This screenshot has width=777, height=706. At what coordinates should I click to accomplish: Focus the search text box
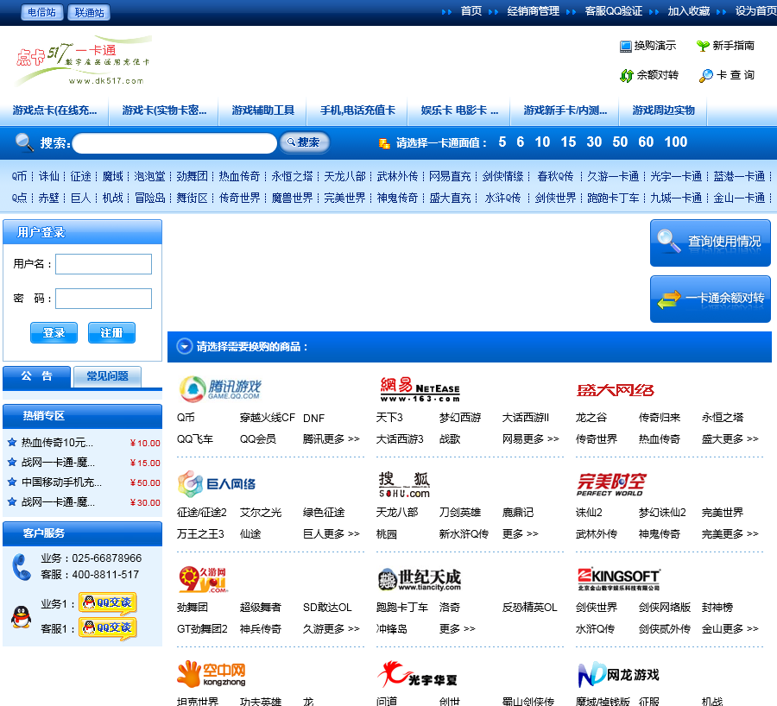point(174,143)
